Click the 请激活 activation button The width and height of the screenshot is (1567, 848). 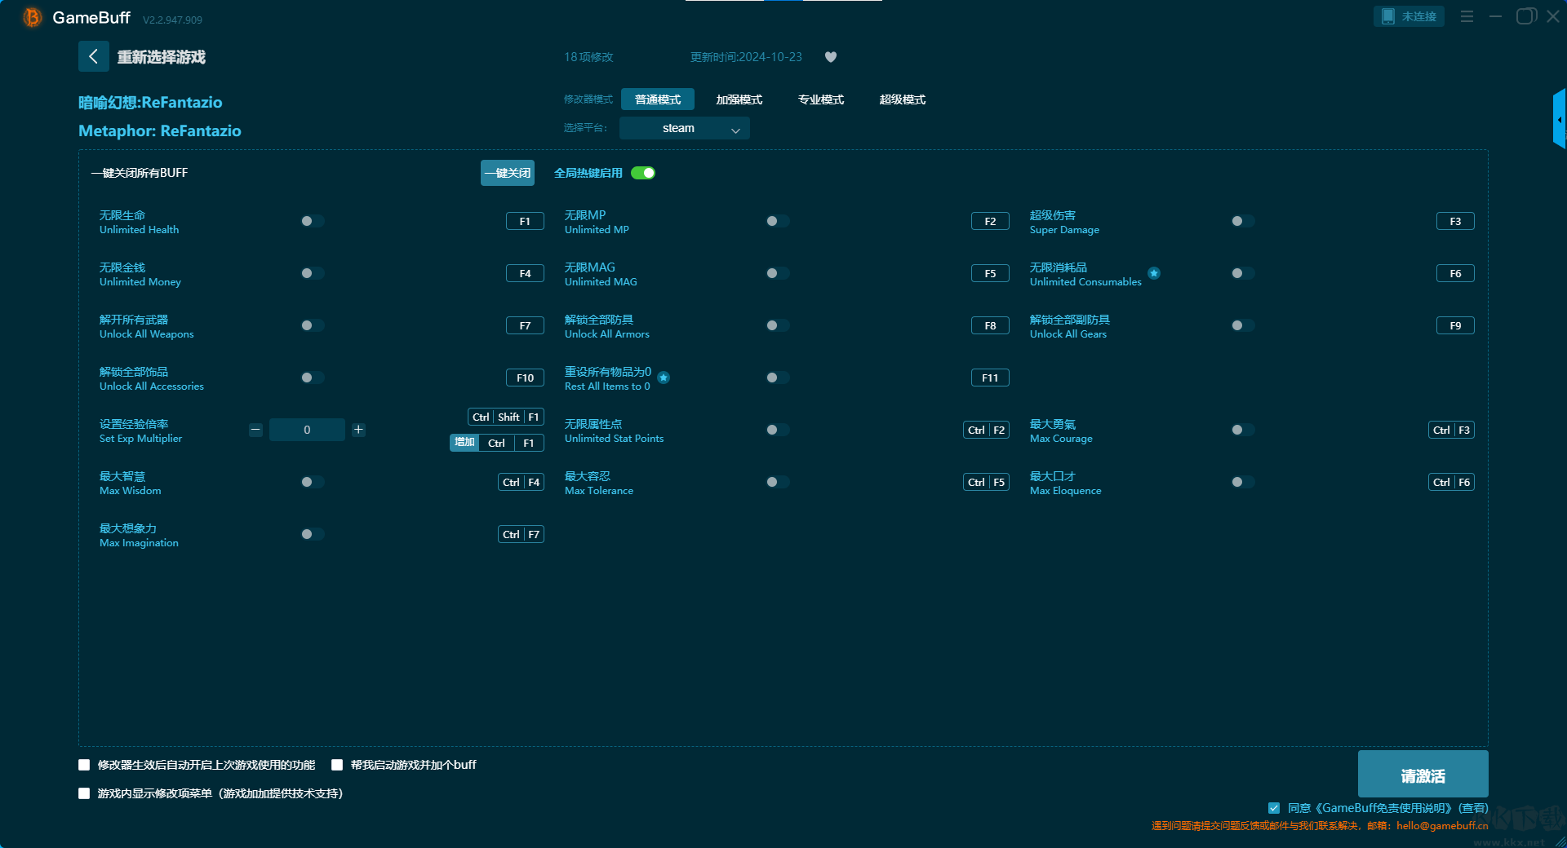tap(1423, 774)
